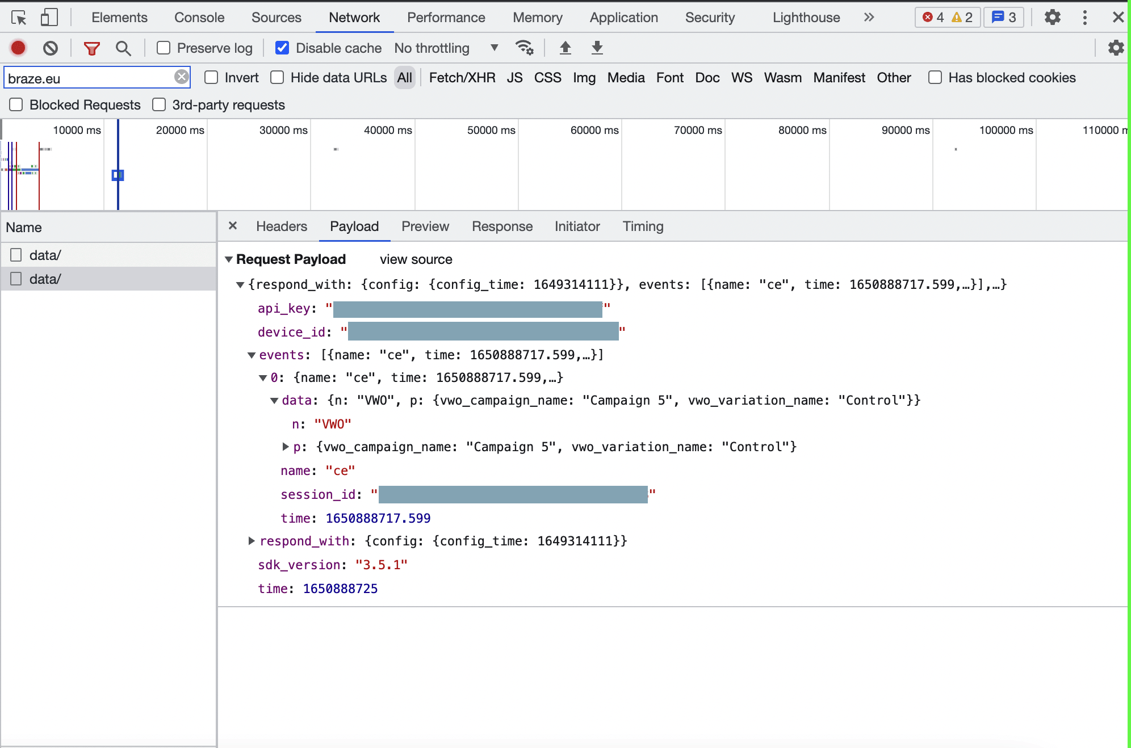
Task: Open the Performance panel
Action: click(446, 18)
